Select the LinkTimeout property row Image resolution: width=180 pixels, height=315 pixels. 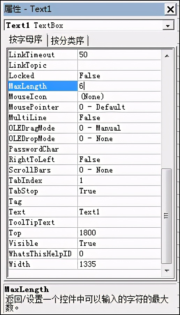coord(84,54)
